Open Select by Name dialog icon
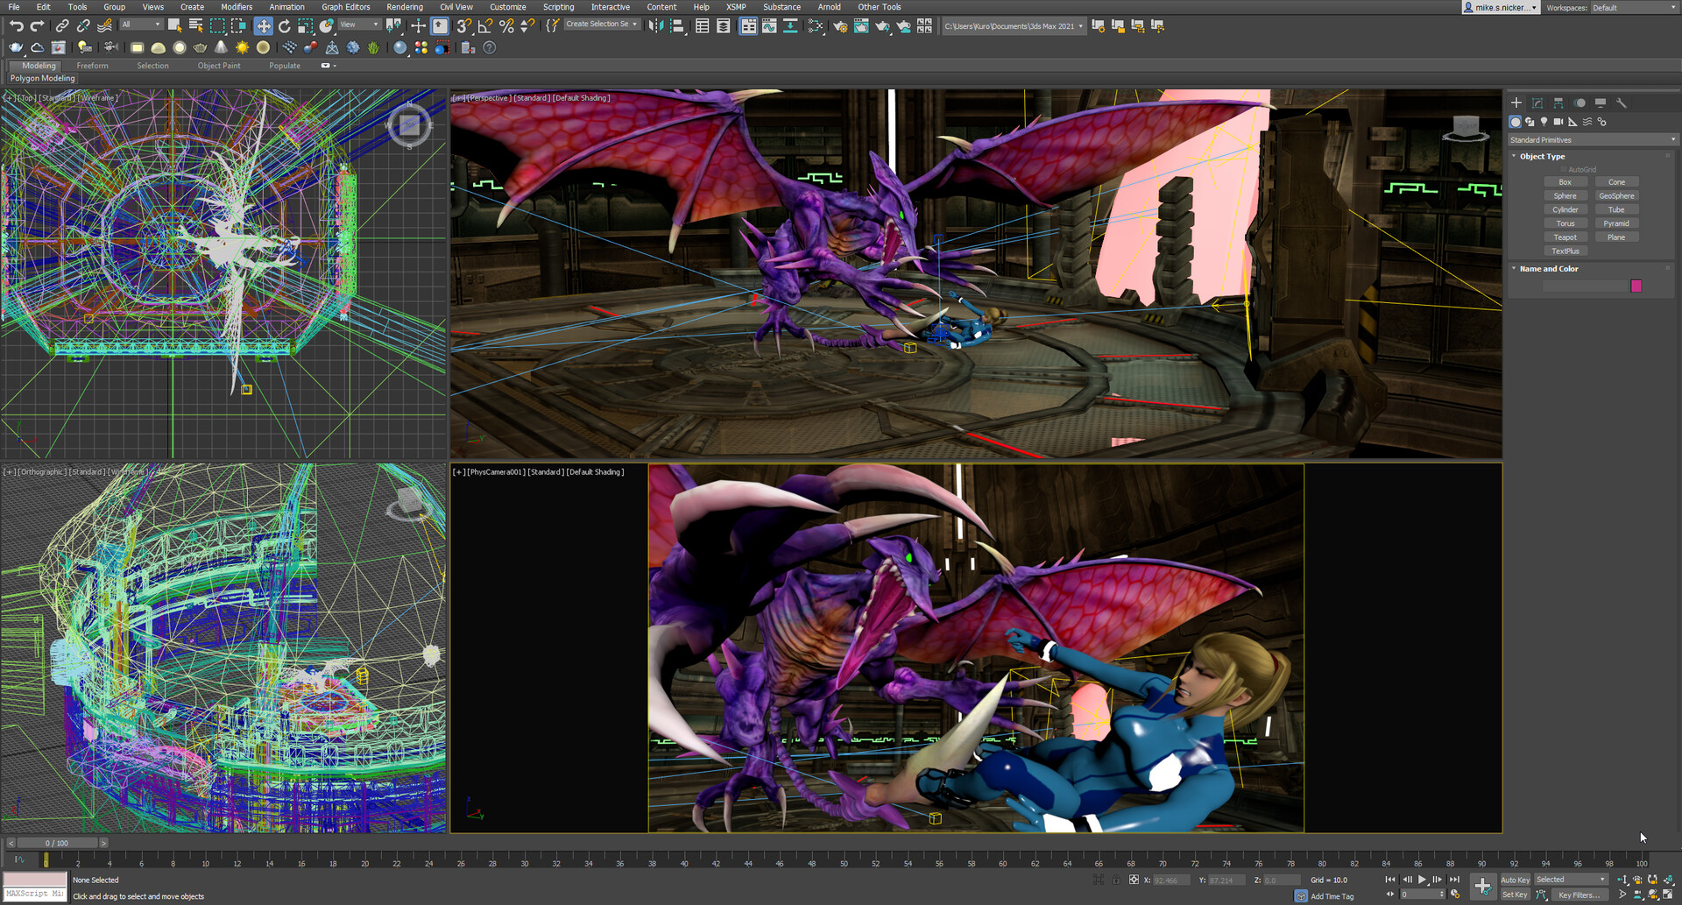Image resolution: width=1682 pixels, height=905 pixels. tap(195, 26)
